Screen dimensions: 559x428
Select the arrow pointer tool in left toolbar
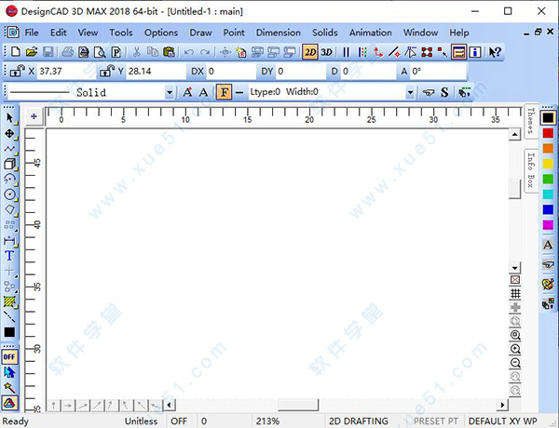(x=10, y=118)
